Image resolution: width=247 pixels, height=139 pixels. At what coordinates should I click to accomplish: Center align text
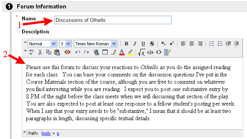coord(192,43)
